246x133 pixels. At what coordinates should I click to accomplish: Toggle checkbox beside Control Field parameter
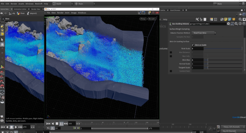[171, 71]
